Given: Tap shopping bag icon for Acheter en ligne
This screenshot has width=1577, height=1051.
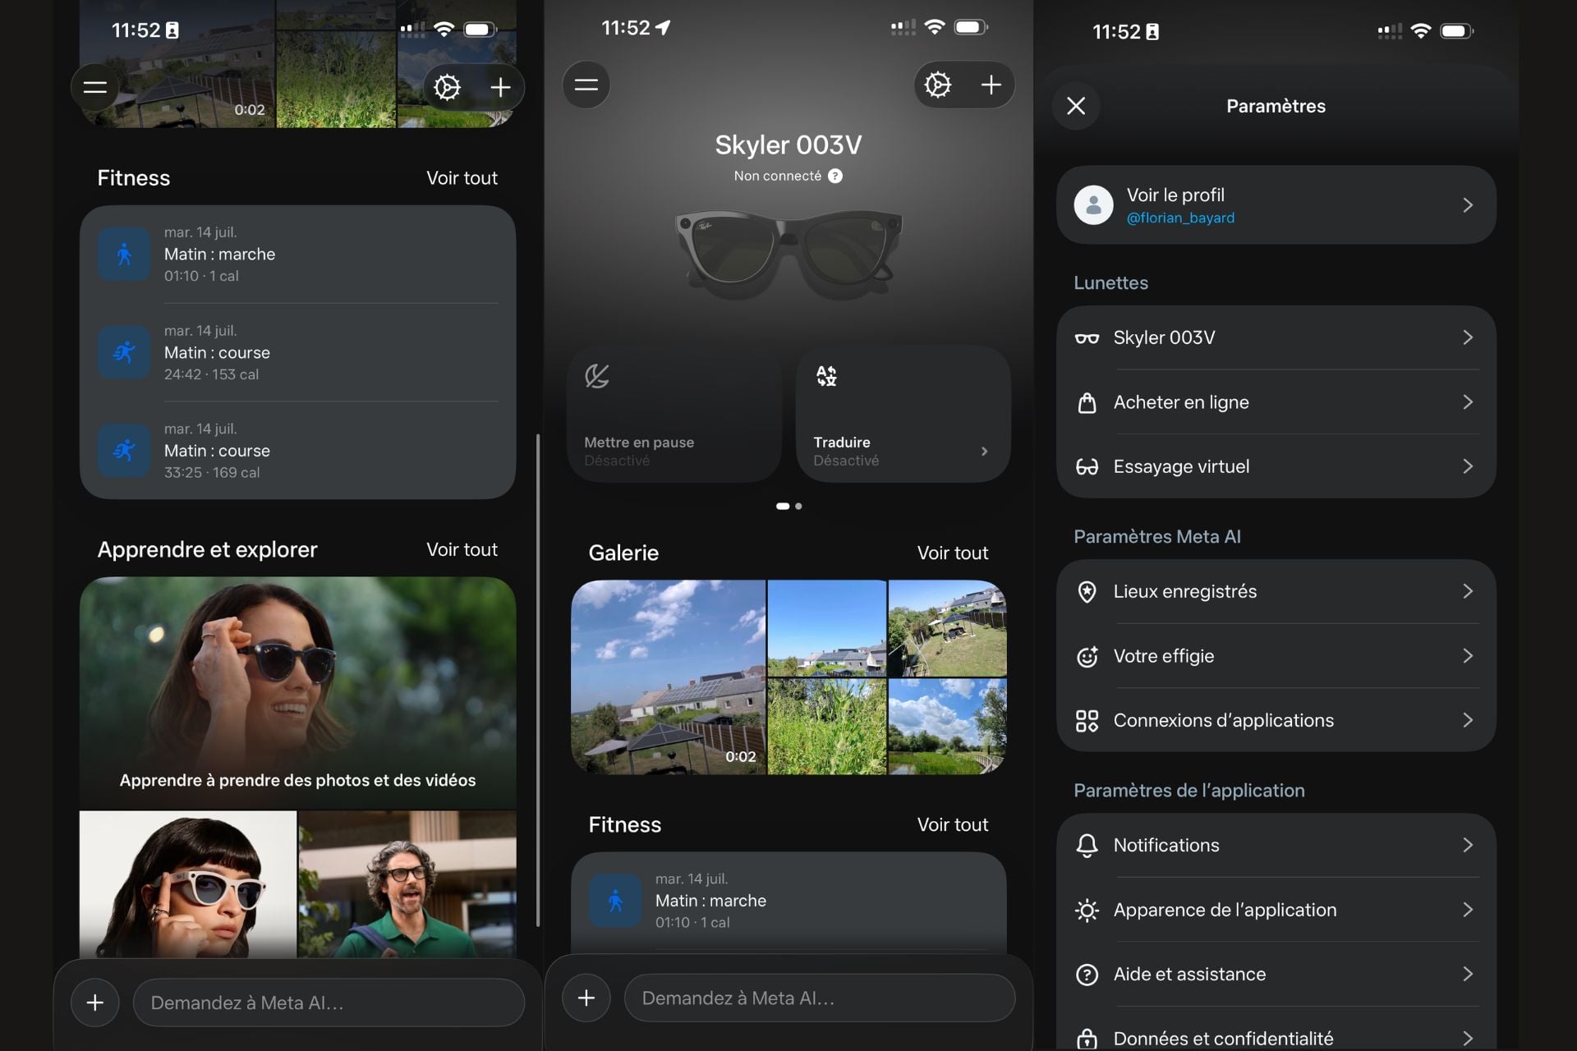Looking at the screenshot, I should click(x=1087, y=402).
